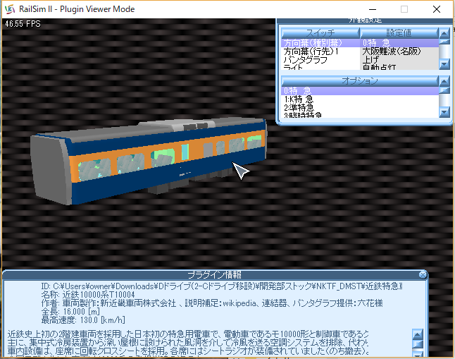455x359 pixels.
Task: Click the スイッチ column header
Action: click(320, 33)
